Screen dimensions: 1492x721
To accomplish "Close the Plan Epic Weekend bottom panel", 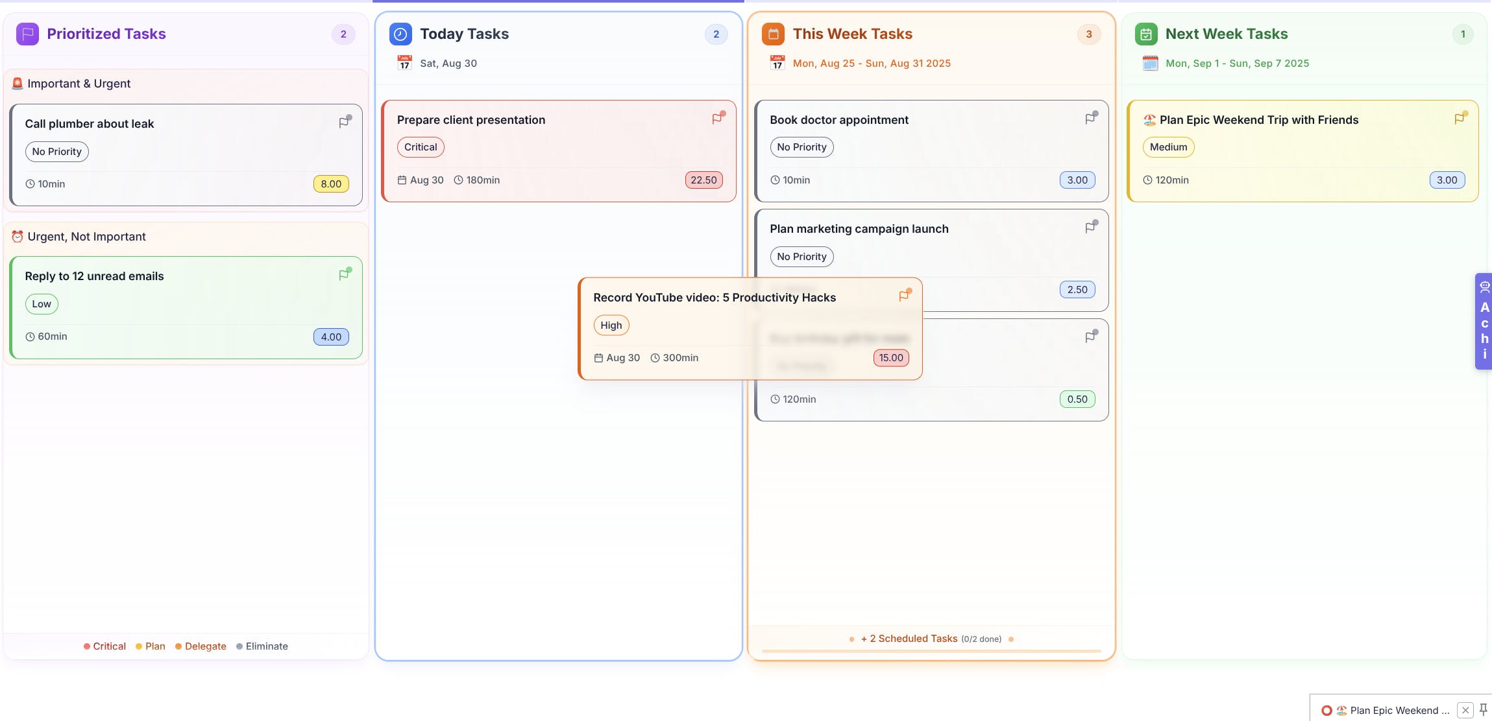I will 1465,711.
